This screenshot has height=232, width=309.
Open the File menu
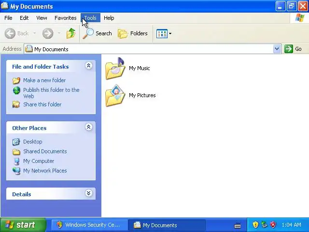click(8, 18)
